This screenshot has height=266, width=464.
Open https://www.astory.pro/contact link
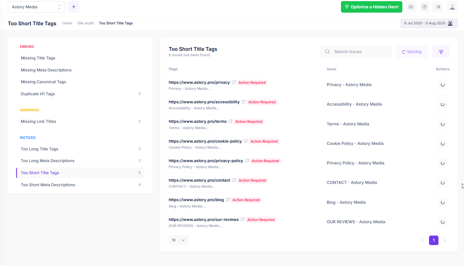pyautogui.click(x=199, y=180)
